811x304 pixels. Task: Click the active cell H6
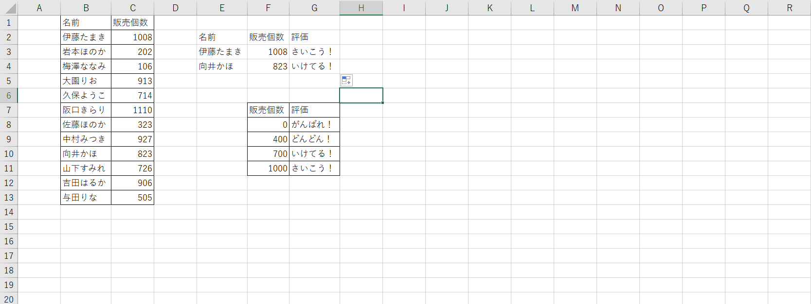[361, 96]
